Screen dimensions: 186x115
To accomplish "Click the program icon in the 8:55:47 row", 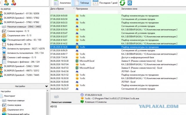I will point(77,33).
